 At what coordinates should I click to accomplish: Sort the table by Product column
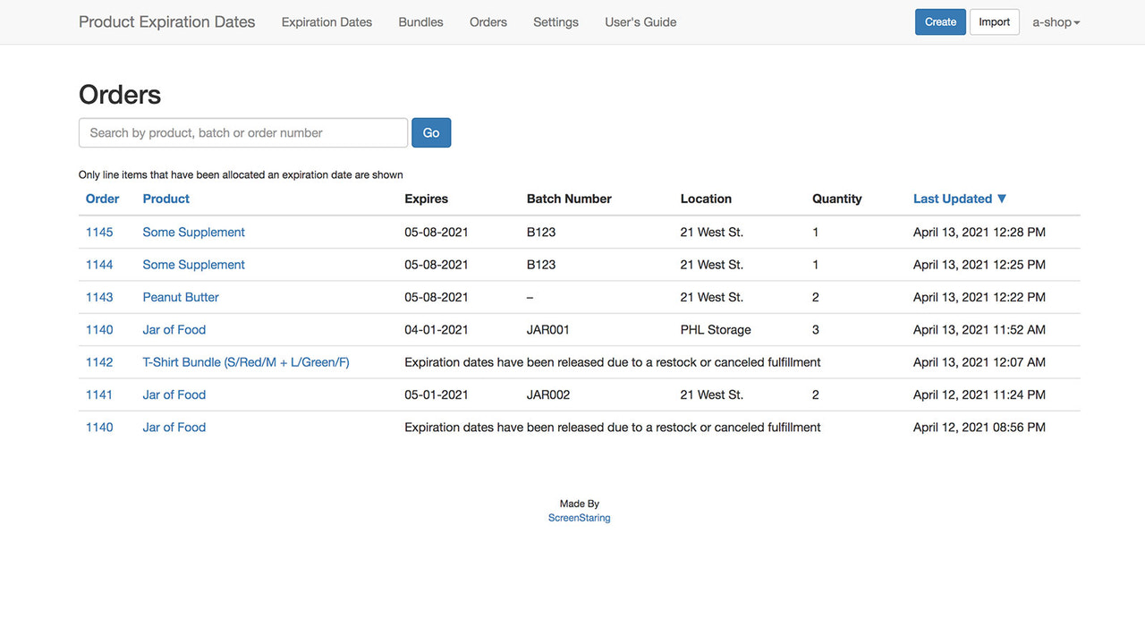(165, 199)
